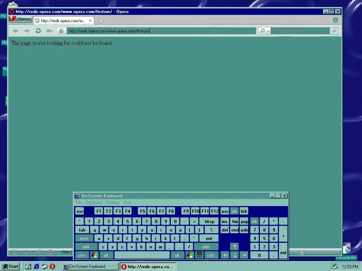Screen dimensions: 362x271
Task: Toggle the left shft key
Action: [86, 247]
